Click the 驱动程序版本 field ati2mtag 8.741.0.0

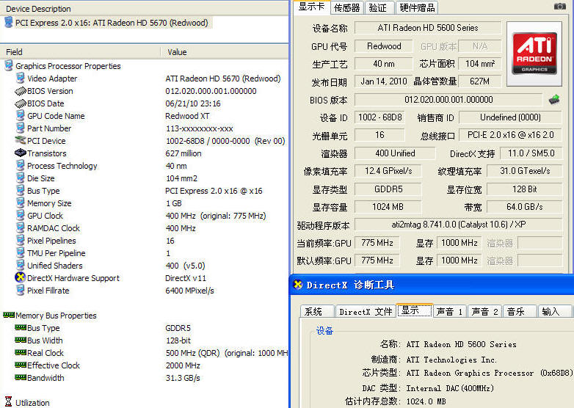point(458,225)
